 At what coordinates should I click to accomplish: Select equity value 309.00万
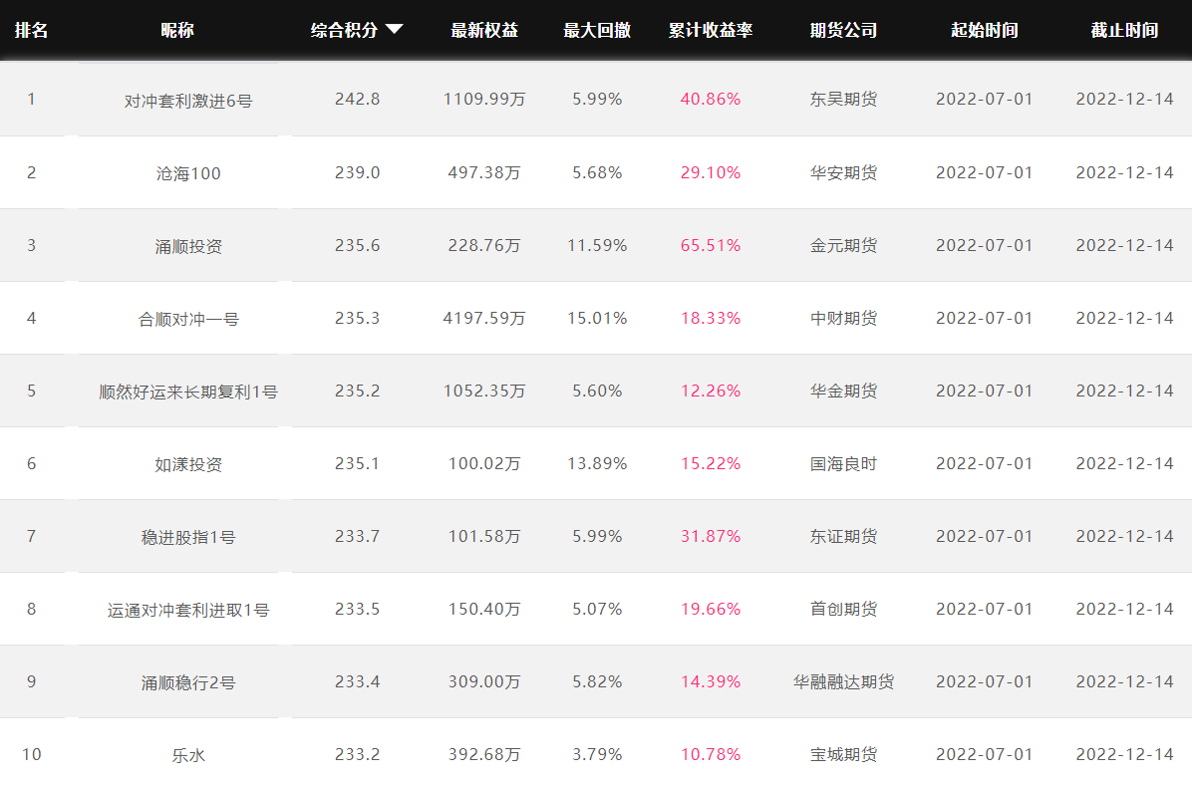[484, 681]
